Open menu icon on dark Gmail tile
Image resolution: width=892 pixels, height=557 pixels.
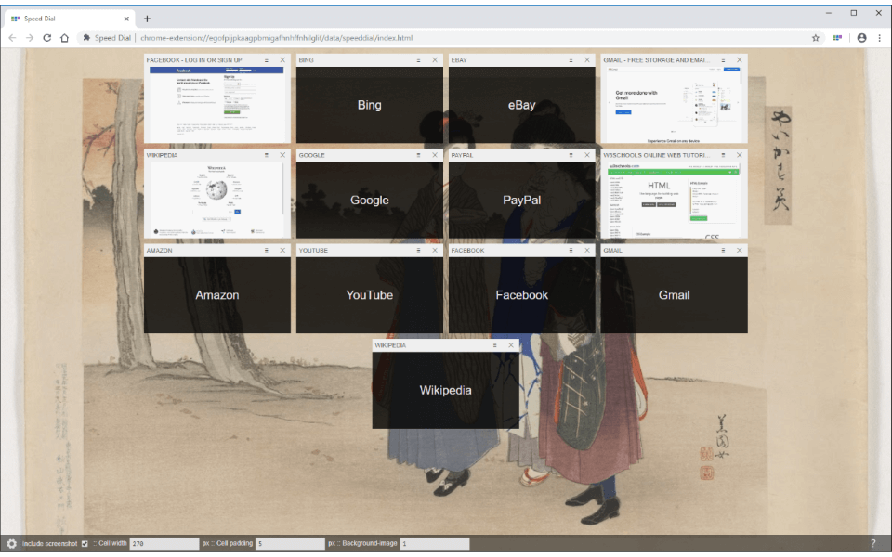[724, 250]
